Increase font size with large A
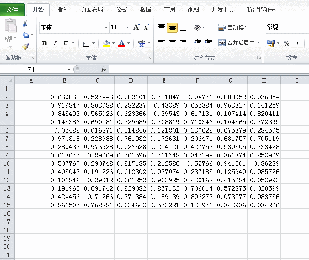 coord(136,27)
